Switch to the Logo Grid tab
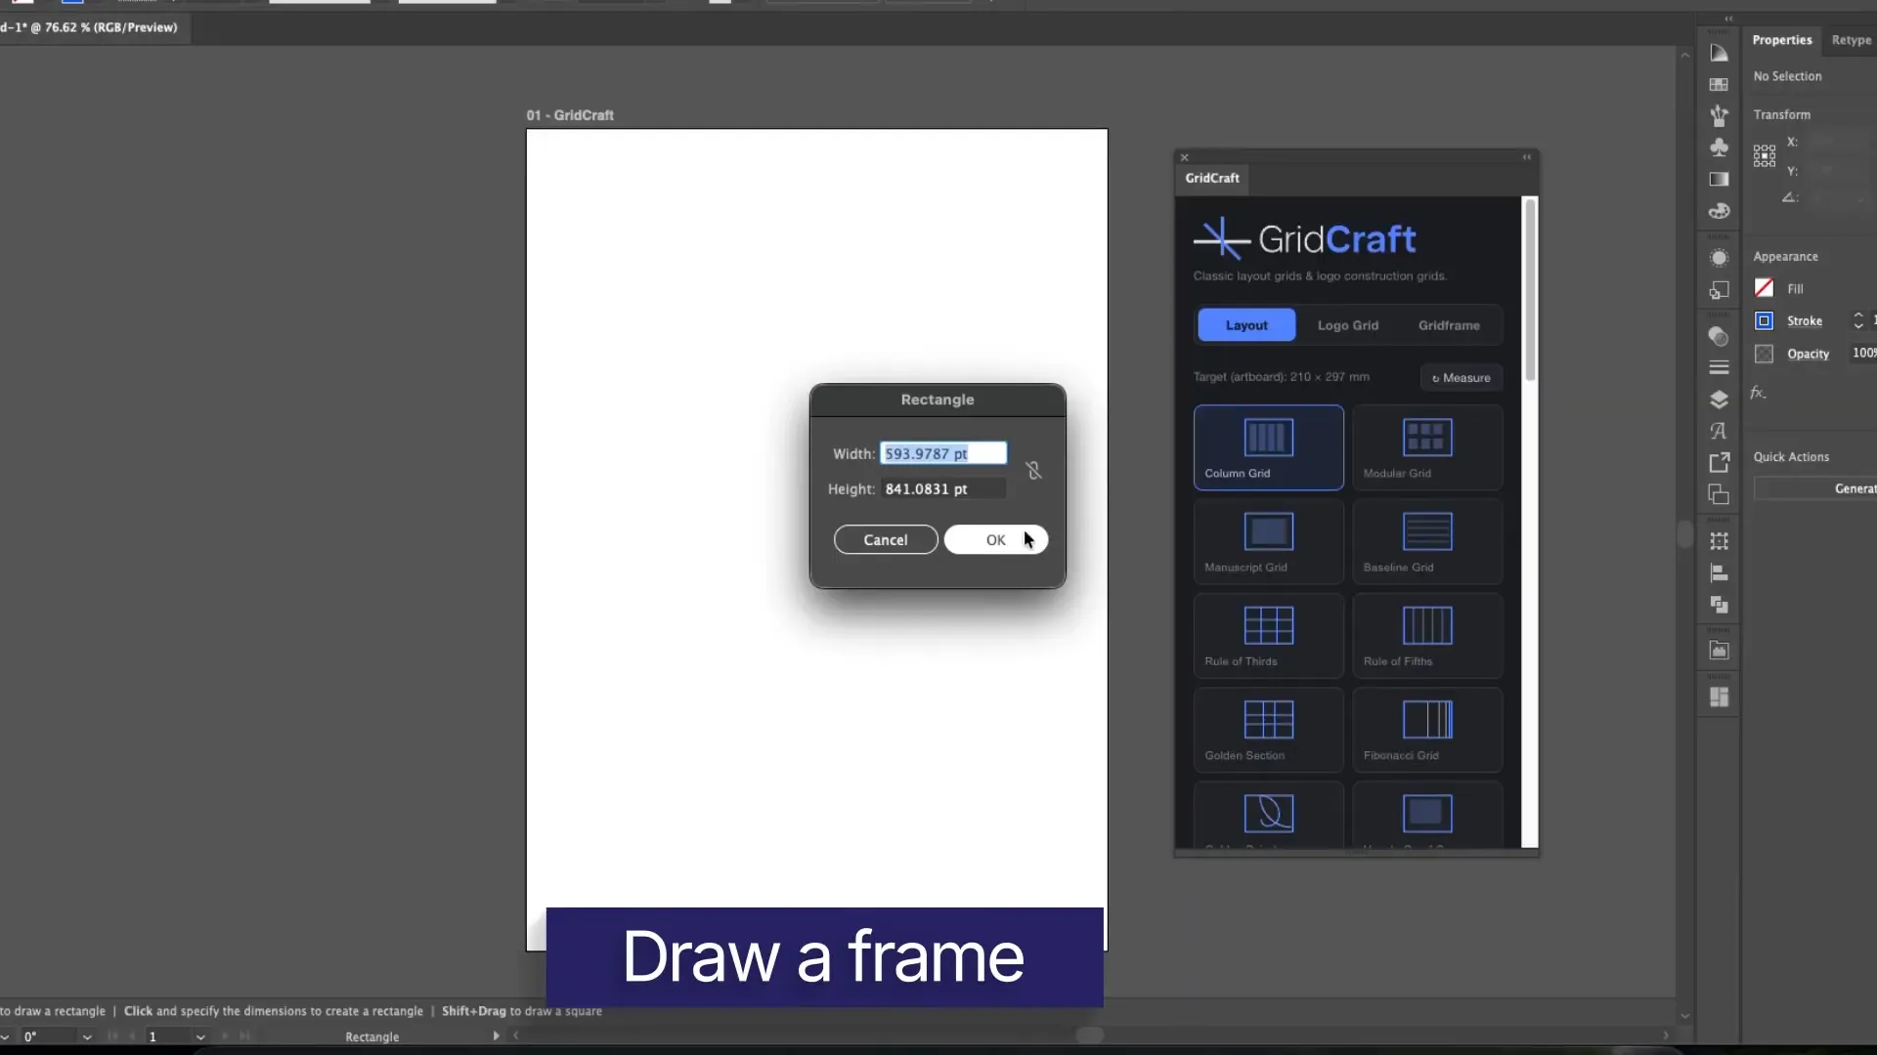 [x=1348, y=325]
